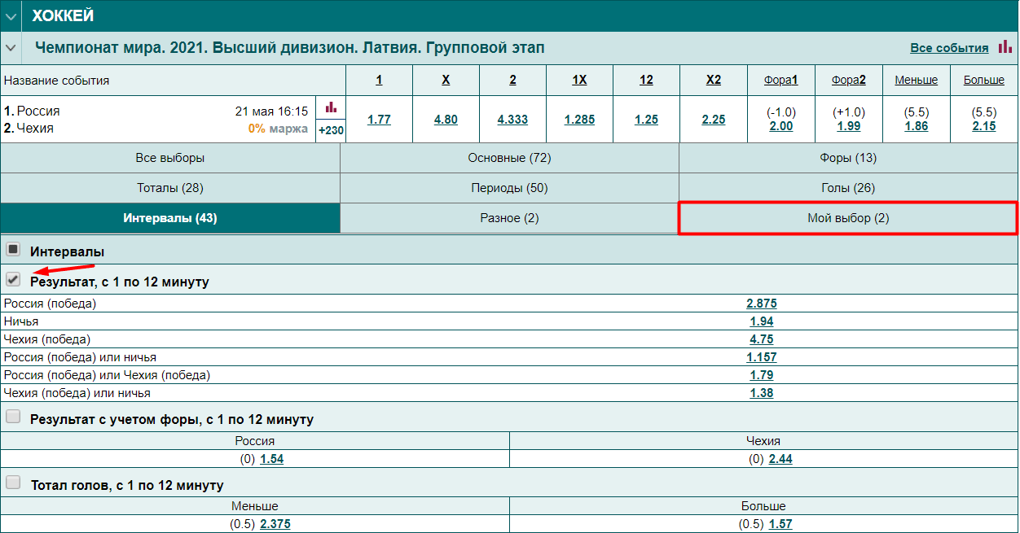Viewport: 1020px width, 533px height.
Task: Open match statistics chart icon above +230
Action: pyautogui.click(x=331, y=107)
